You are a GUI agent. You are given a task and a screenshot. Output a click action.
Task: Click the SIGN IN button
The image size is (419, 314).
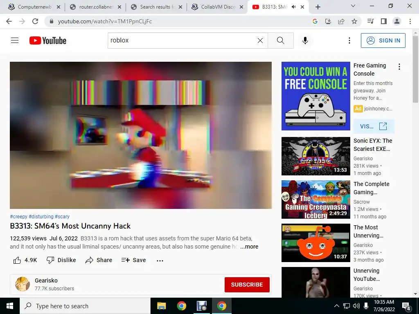pyautogui.click(x=383, y=40)
